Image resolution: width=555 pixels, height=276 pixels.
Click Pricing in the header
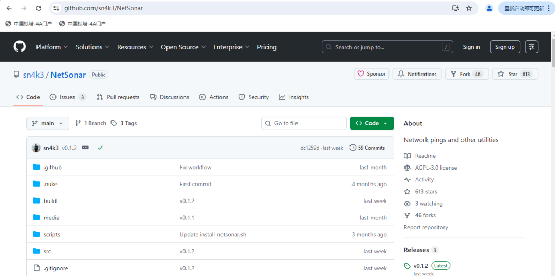pos(267,47)
